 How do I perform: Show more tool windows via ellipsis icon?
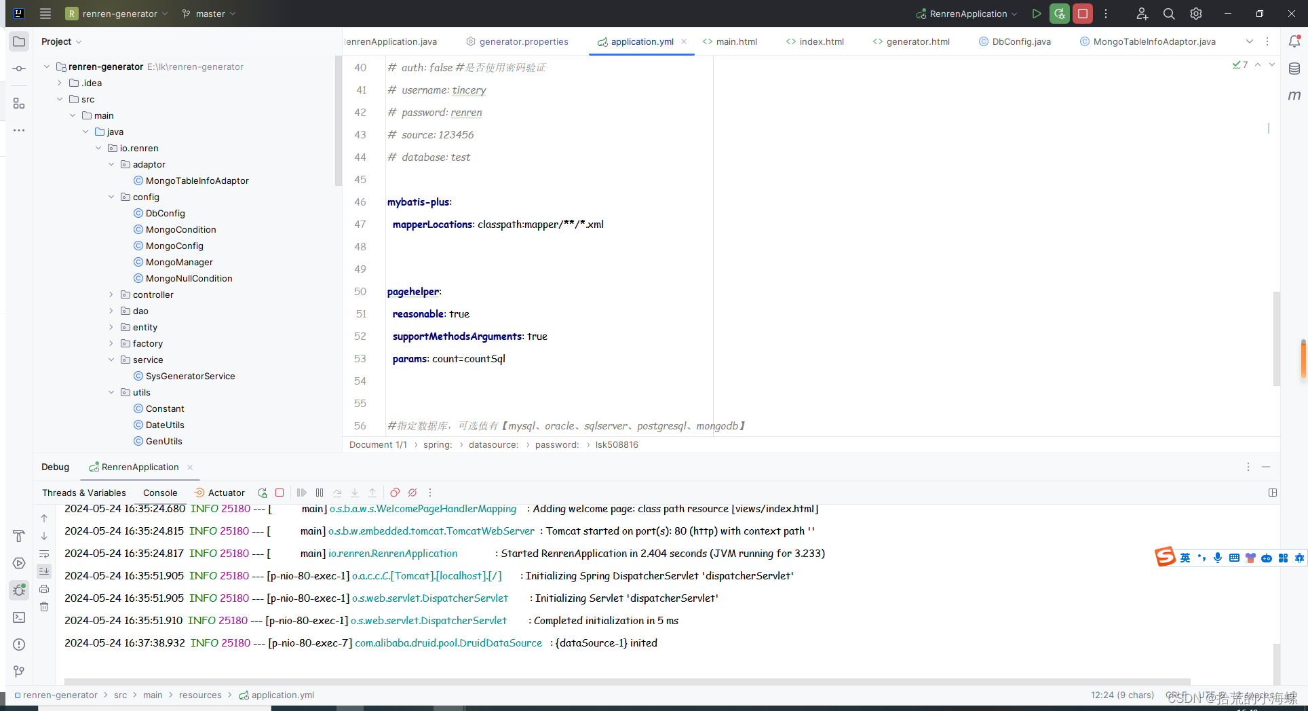point(19,130)
